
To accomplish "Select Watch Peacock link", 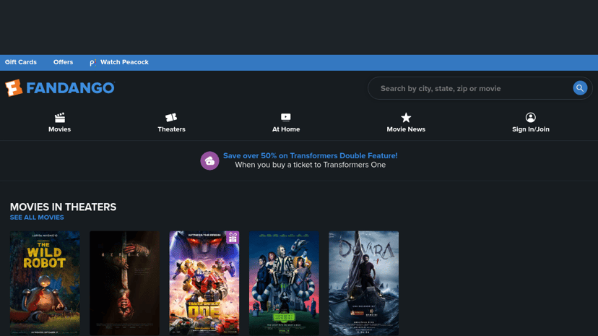I will [x=124, y=62].
